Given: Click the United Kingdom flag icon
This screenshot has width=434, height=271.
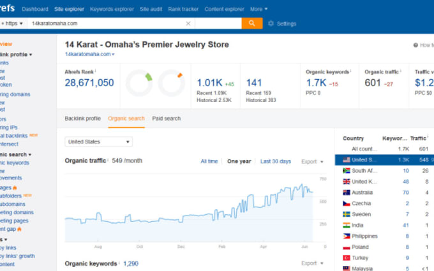Looking at the screenshot, I should pyautogui.click(x=347, y=182).
